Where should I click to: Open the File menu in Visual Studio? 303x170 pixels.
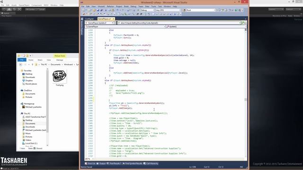(83, 6)
